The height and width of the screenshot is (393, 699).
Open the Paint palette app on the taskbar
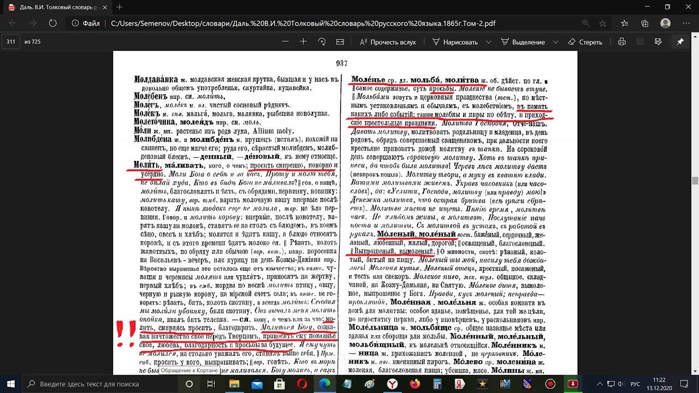[370, 384]
